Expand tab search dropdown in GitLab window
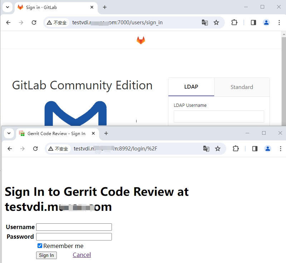Screen dimensions: 286x263 pos(8,7)
